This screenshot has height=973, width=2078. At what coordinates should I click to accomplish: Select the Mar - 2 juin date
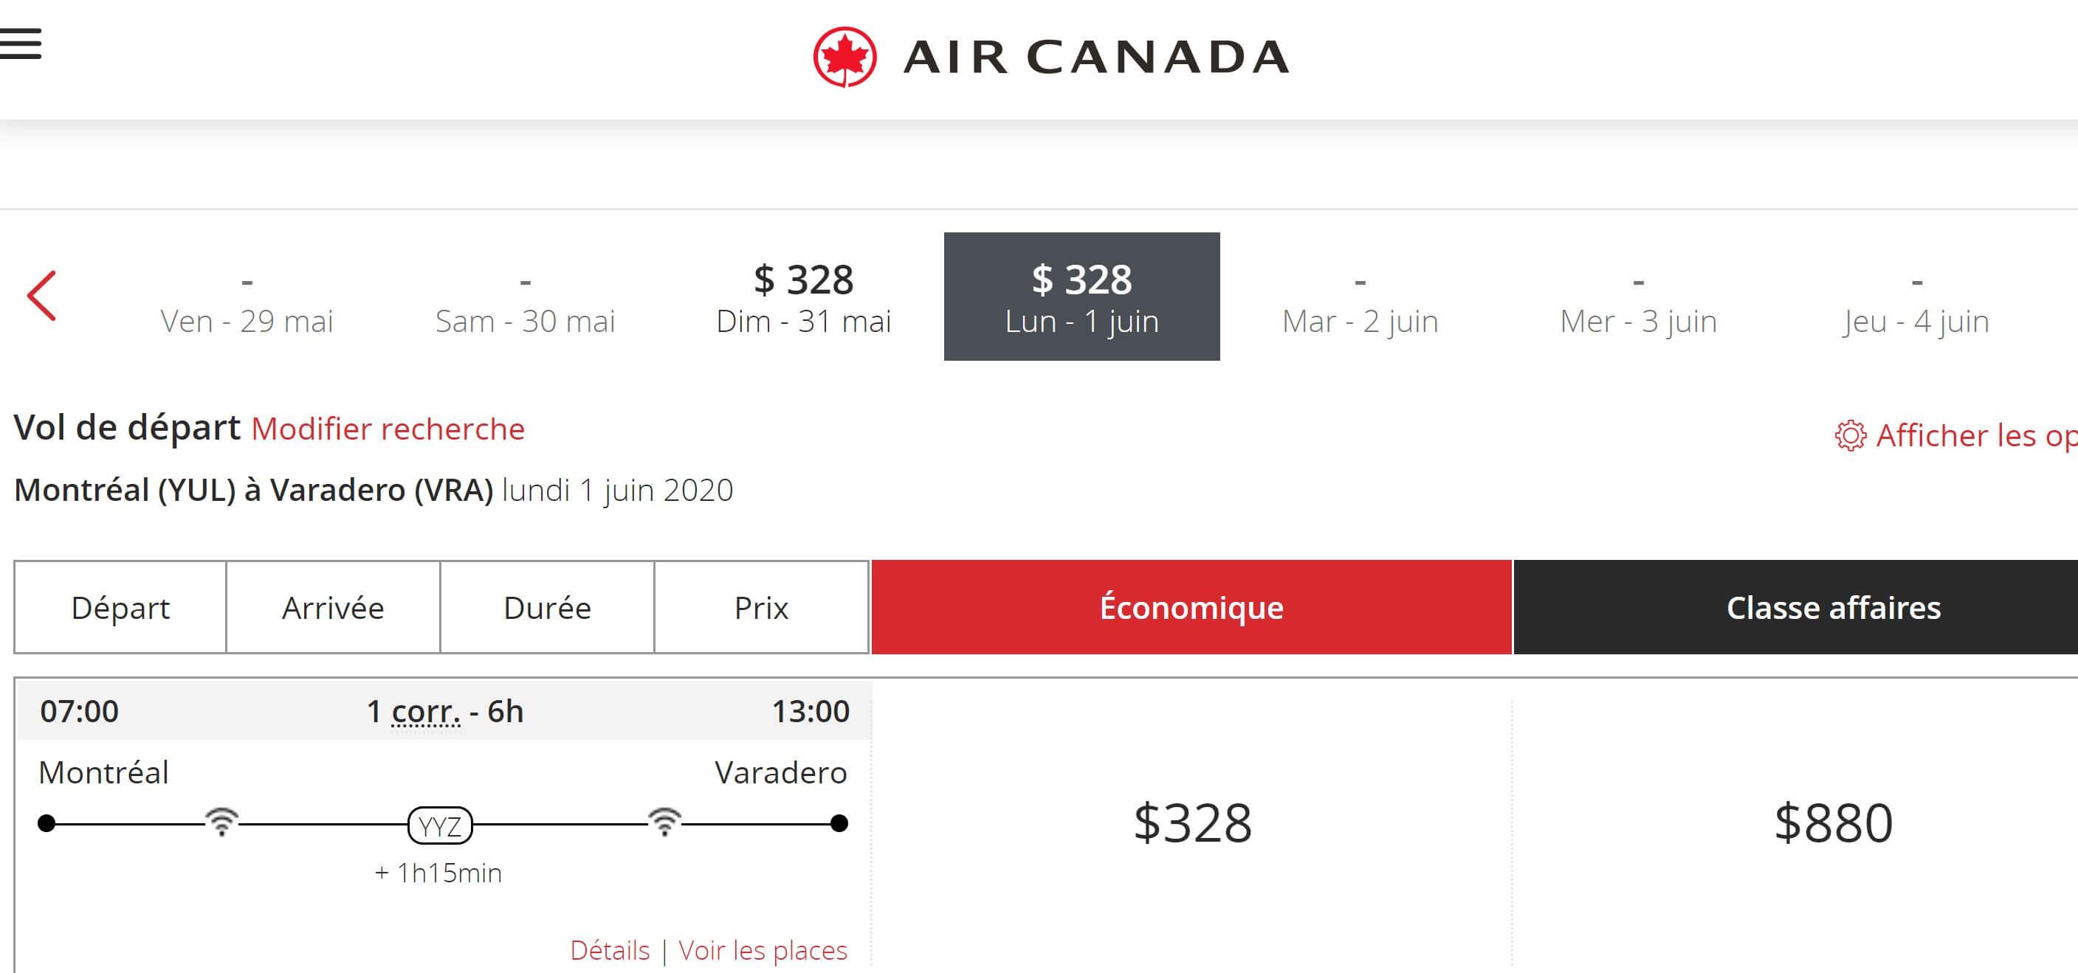[1360, 297]
